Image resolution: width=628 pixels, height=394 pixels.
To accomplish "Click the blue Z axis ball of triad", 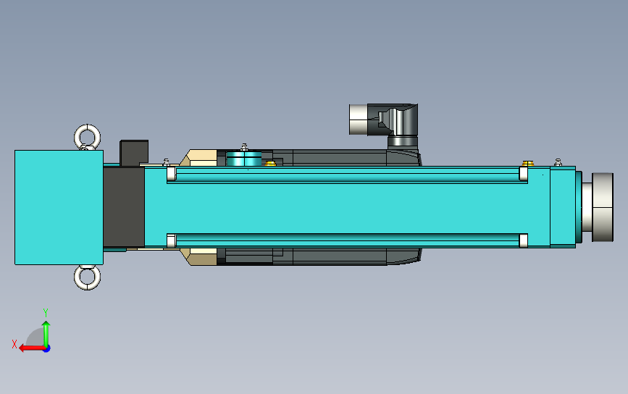I will (x=47, y=349).
